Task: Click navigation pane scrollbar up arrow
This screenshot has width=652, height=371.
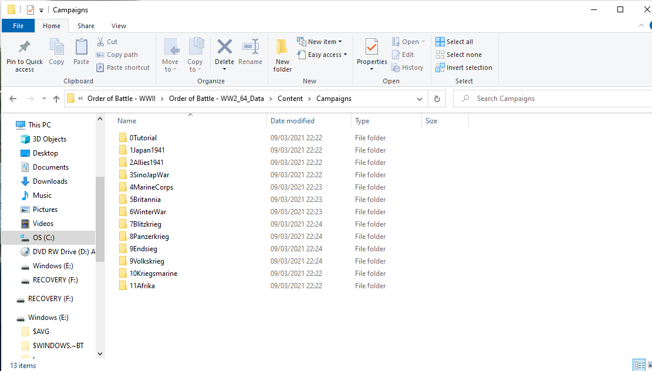Action: (x=100, y=119)
